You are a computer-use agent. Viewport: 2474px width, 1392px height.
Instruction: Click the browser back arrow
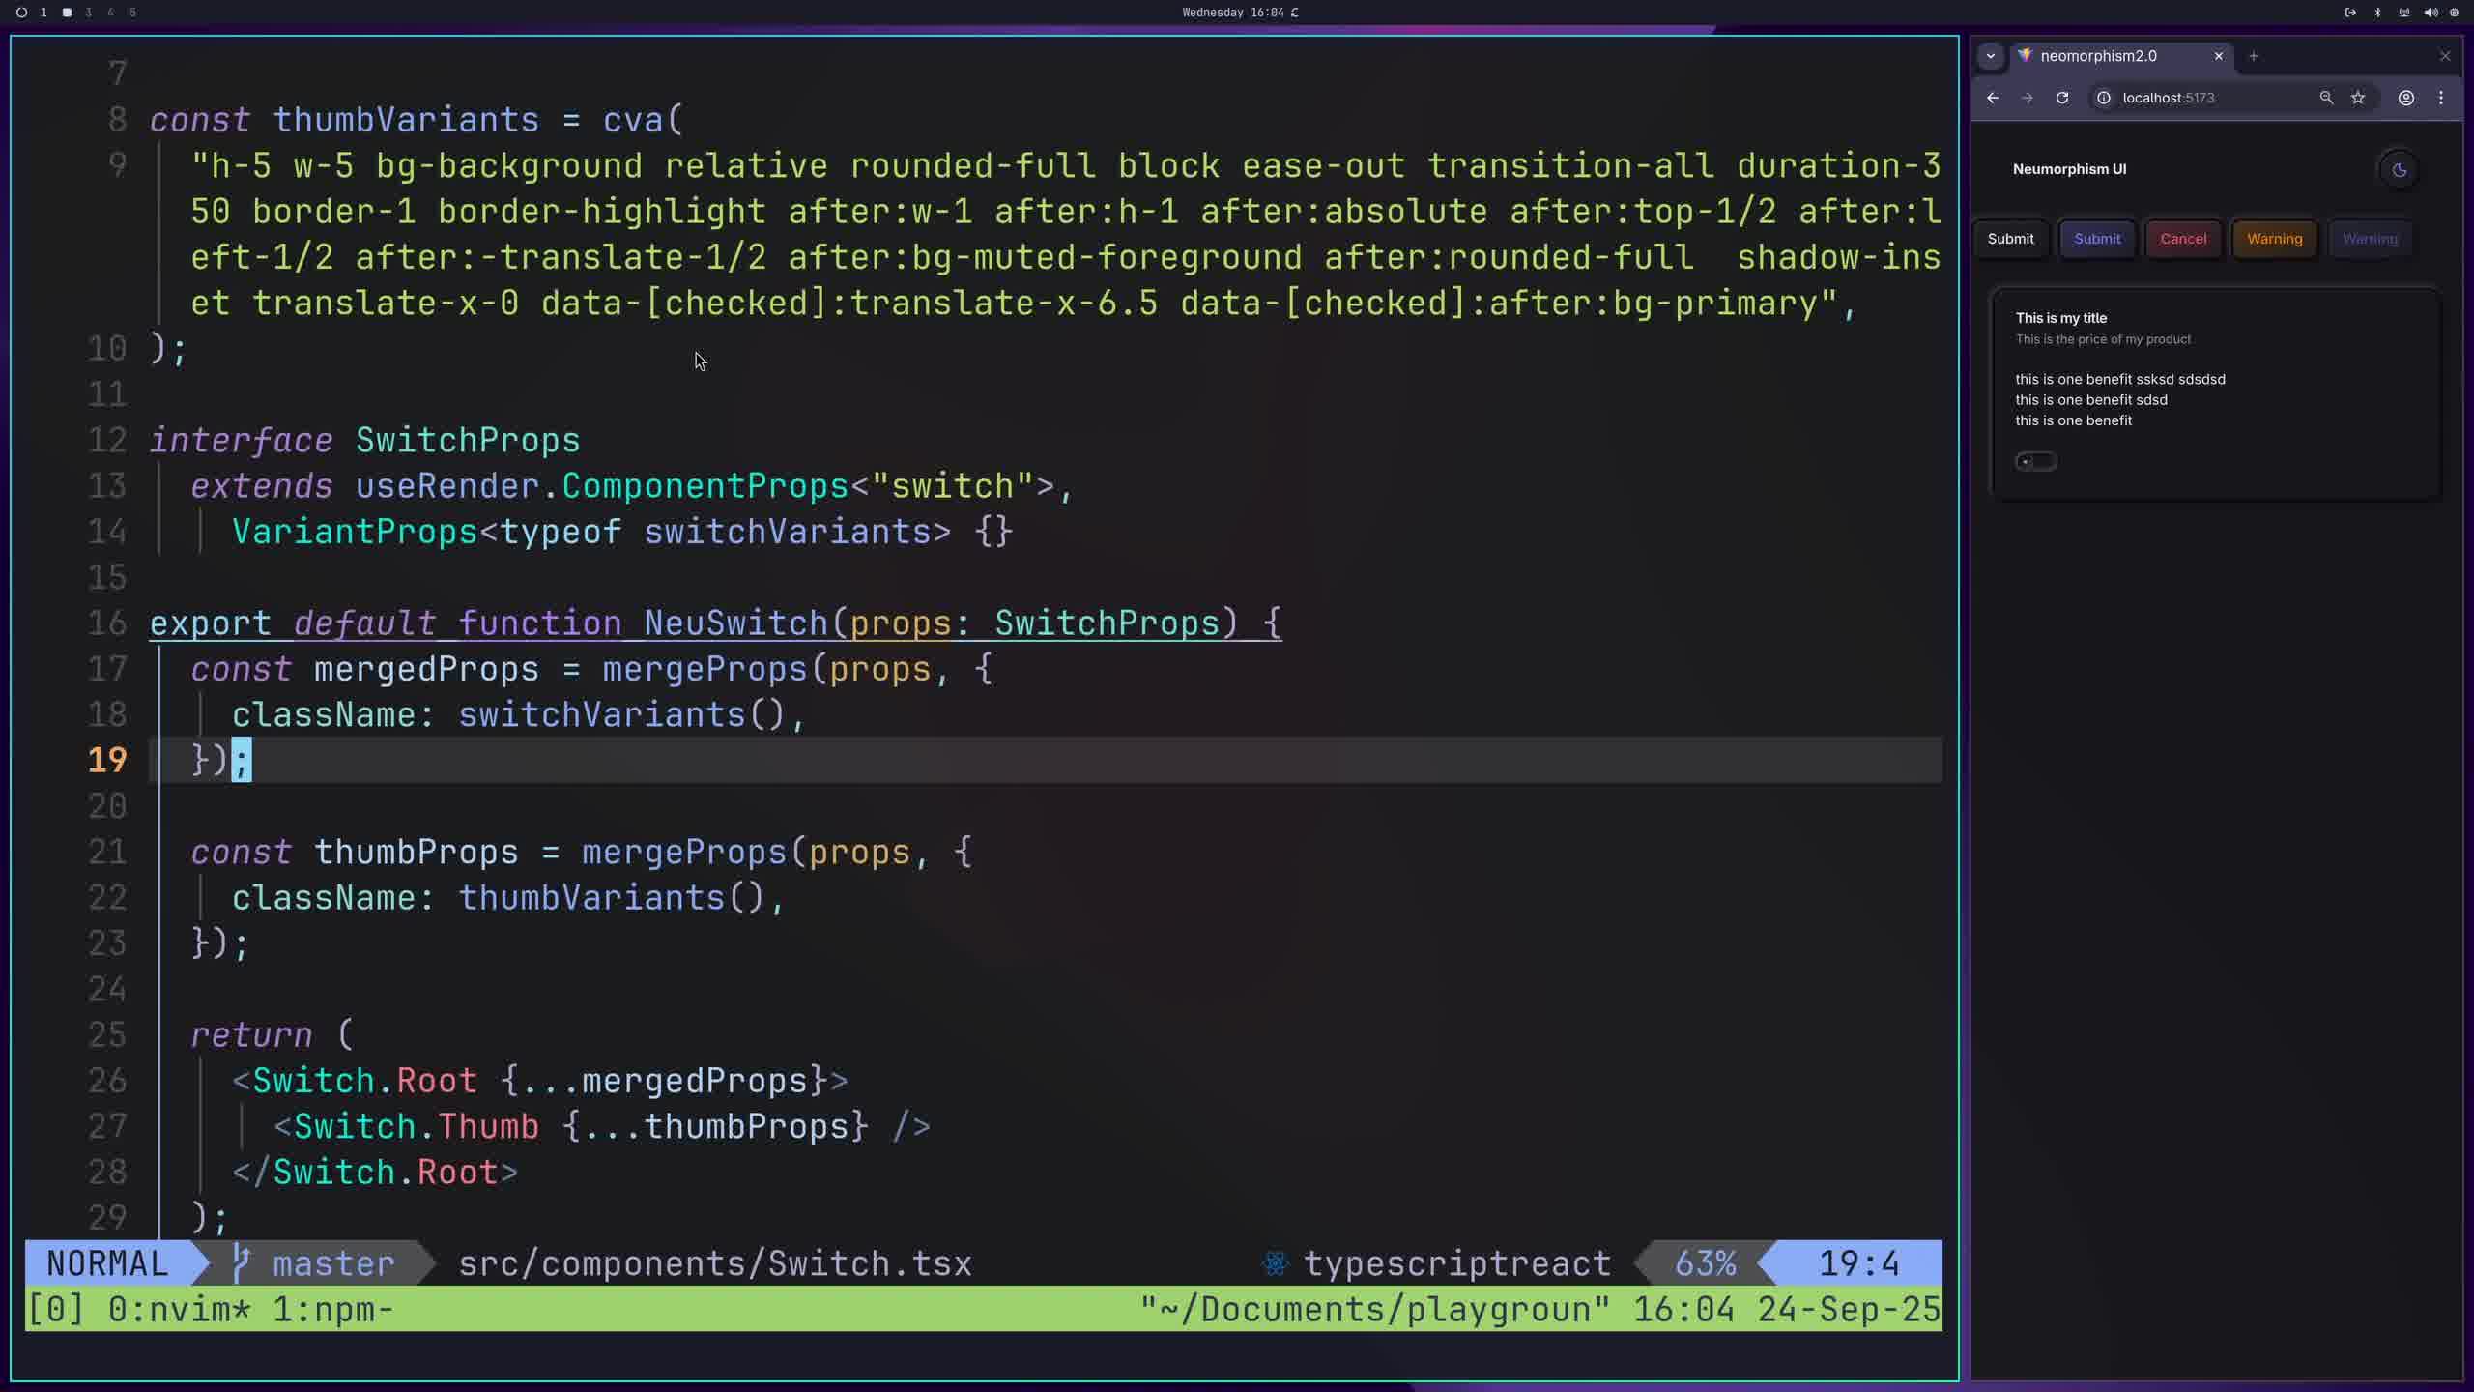click(x=1993, y=98)
